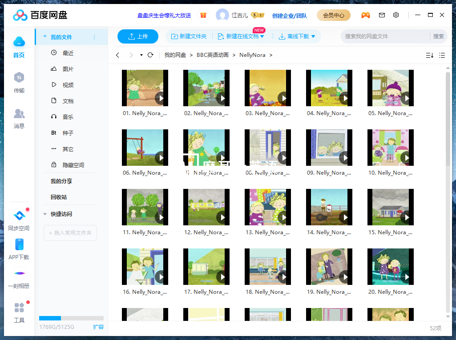Open the APP下载 page

tap(19, 249)
